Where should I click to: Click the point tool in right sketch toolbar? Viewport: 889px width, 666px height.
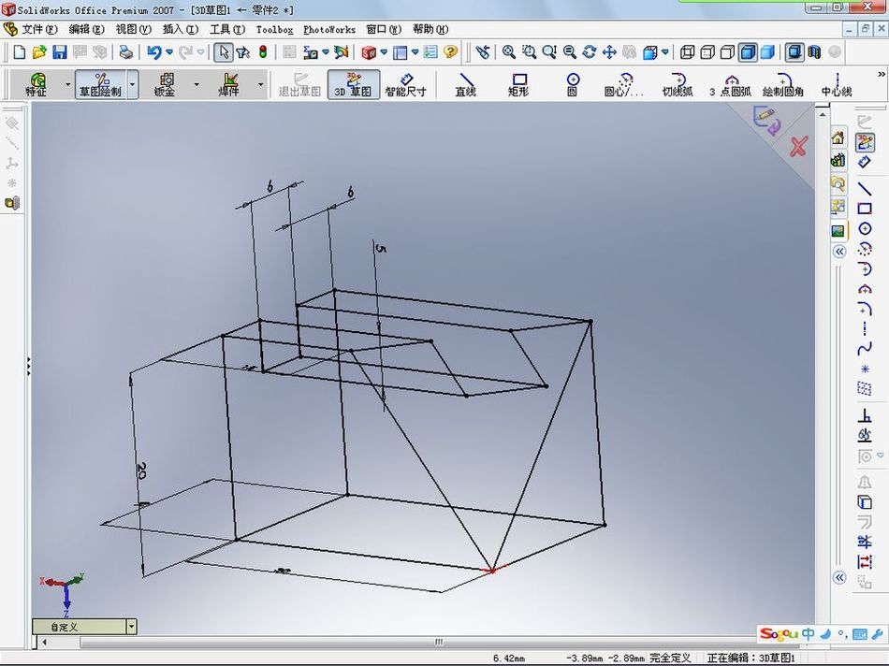point(864,369)
